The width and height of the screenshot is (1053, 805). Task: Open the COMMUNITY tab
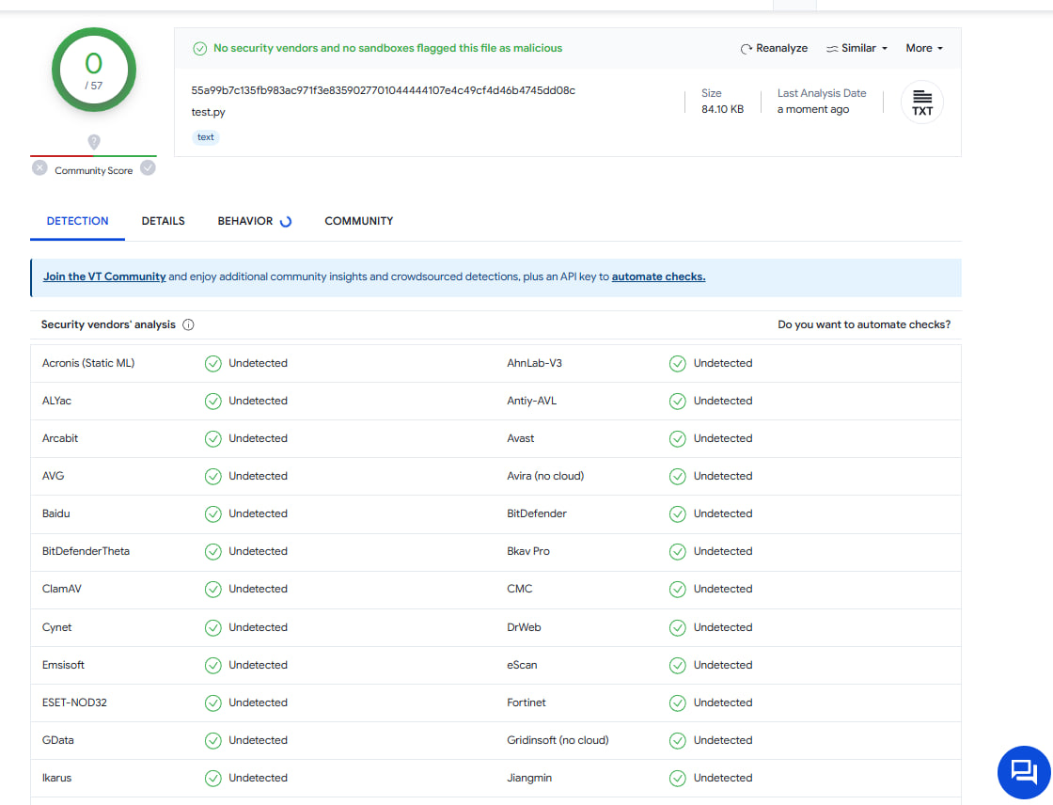coord(358,221)
